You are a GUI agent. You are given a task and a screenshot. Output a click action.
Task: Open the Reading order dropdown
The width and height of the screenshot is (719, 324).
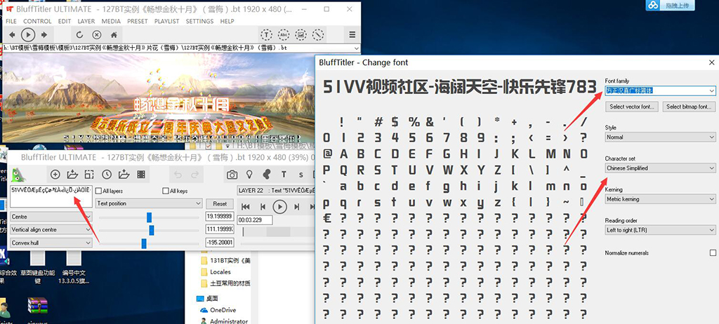pos(660,230)
